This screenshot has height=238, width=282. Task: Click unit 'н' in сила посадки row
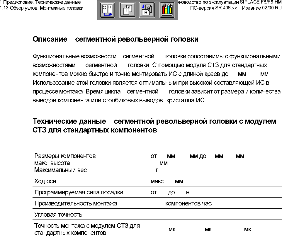tap(188, 193)
